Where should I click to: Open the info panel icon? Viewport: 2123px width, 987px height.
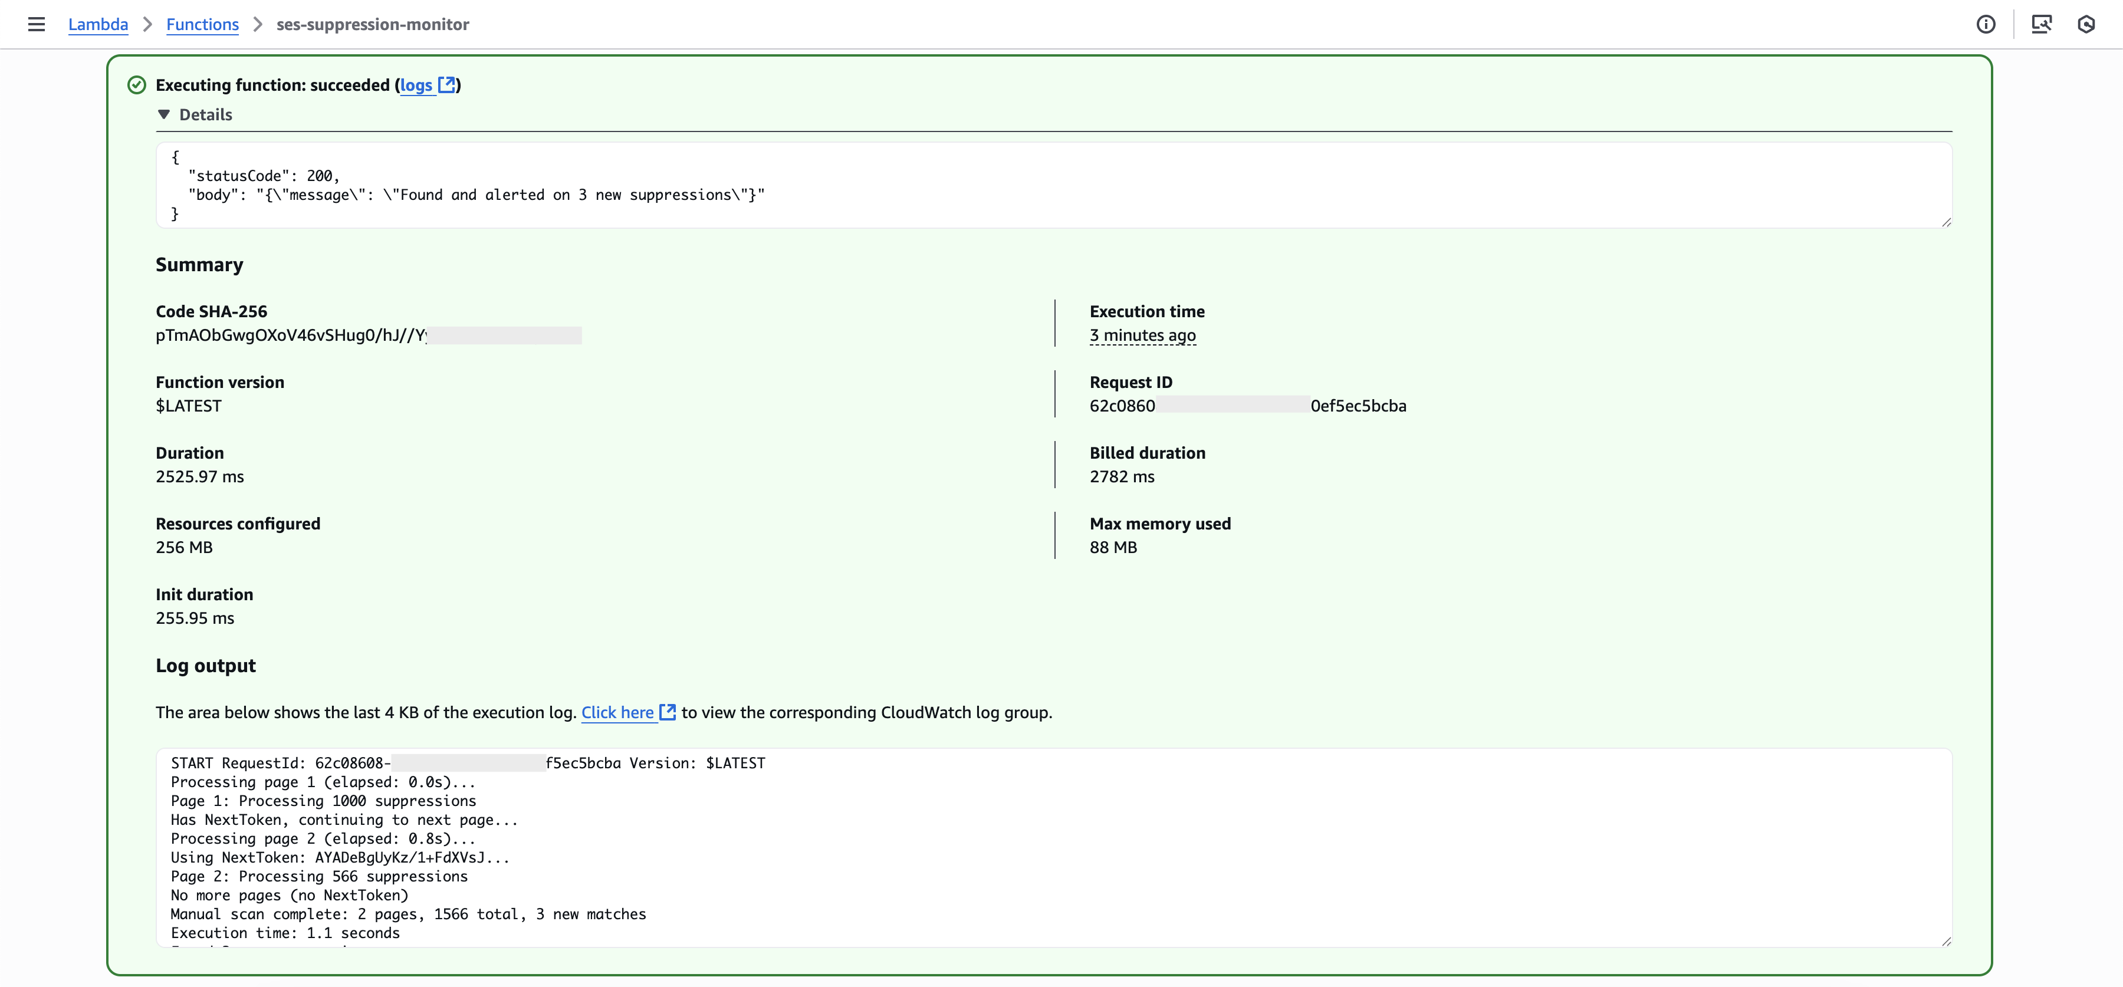(1986, 24)
